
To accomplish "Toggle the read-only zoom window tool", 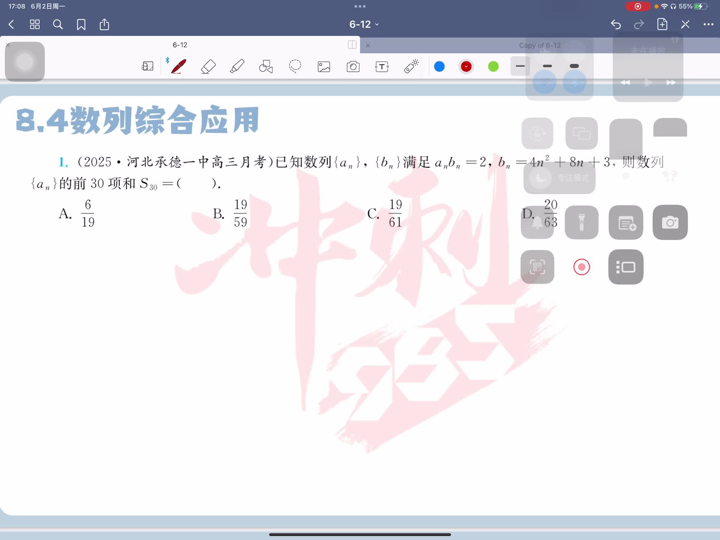I will click(147, 67).
